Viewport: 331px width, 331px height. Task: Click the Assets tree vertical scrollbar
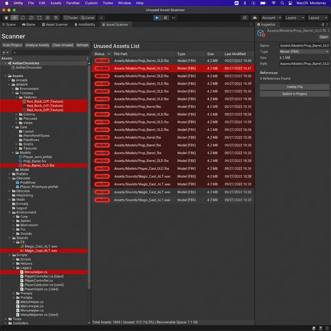pyautogui.click(x=89, y=177)
